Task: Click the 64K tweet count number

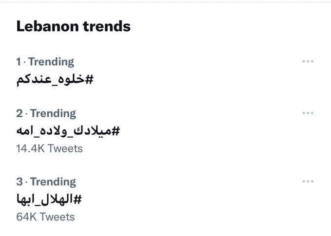Action: [x=26, y=217]
